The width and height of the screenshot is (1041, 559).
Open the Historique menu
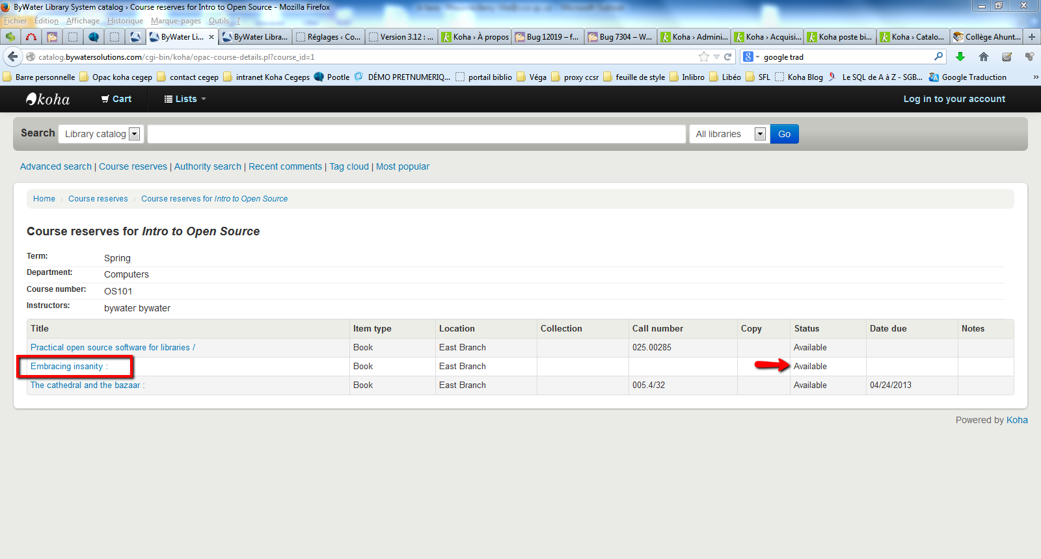[x=125, y=21]
